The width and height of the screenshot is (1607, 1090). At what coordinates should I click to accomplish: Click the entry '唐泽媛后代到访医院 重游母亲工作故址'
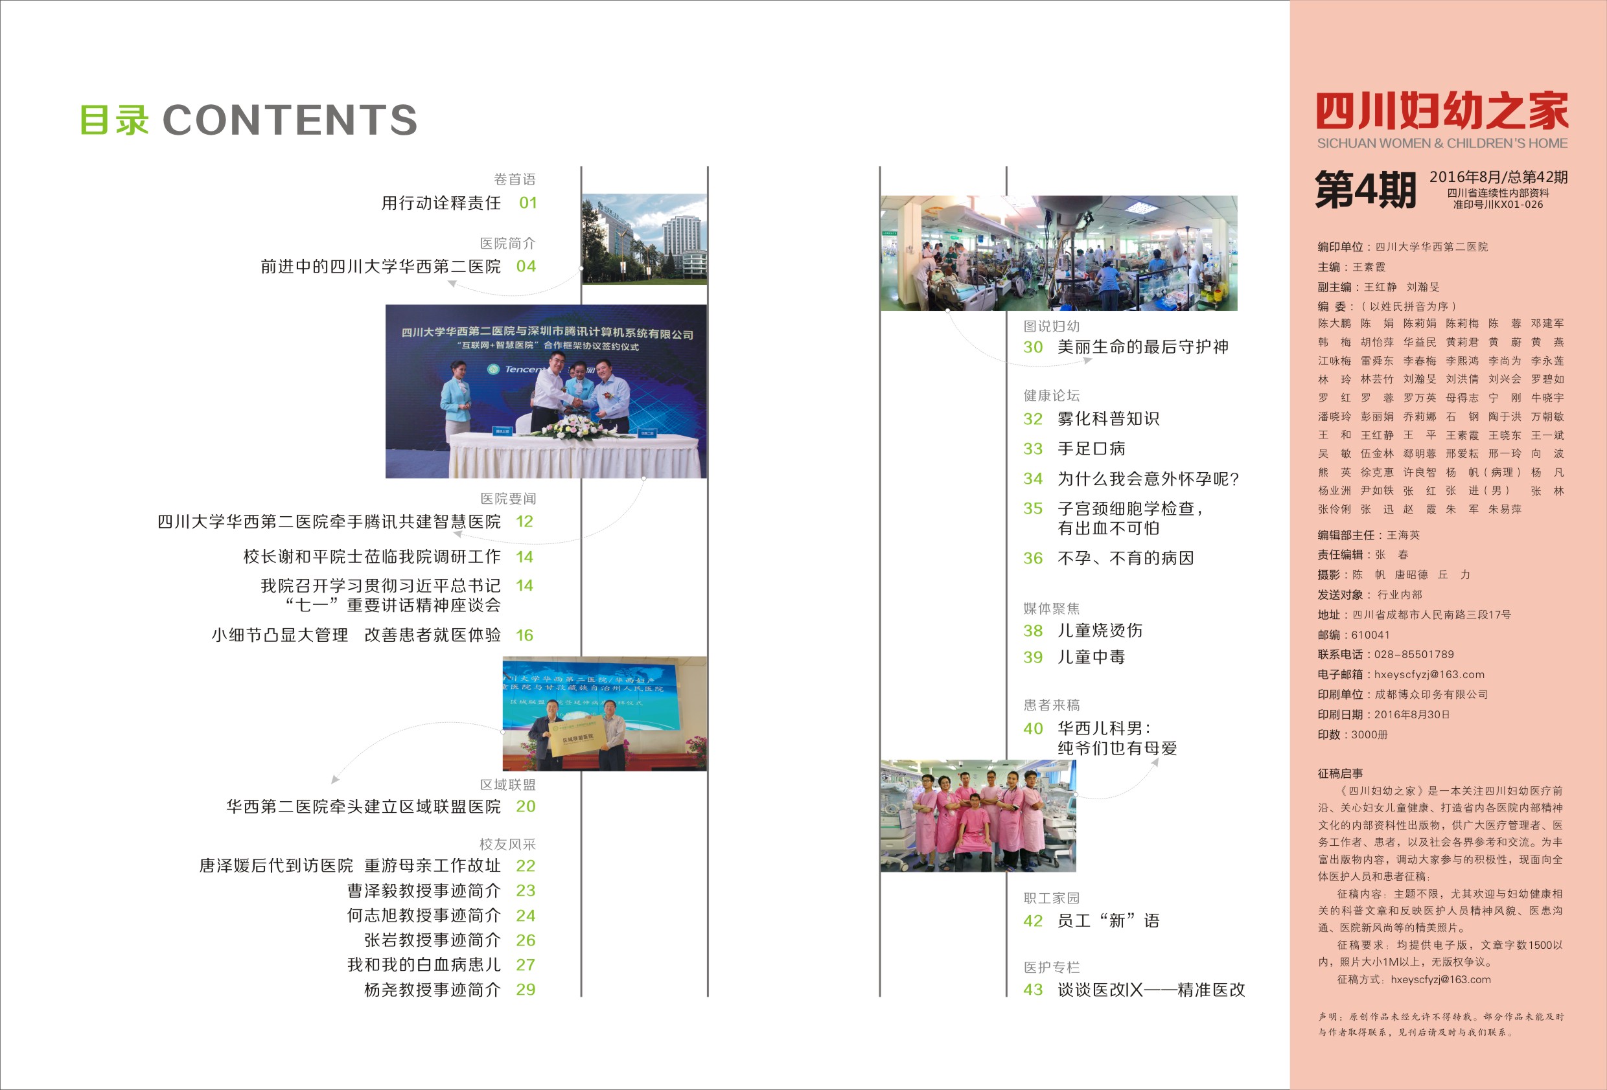[x=350, y=866]
